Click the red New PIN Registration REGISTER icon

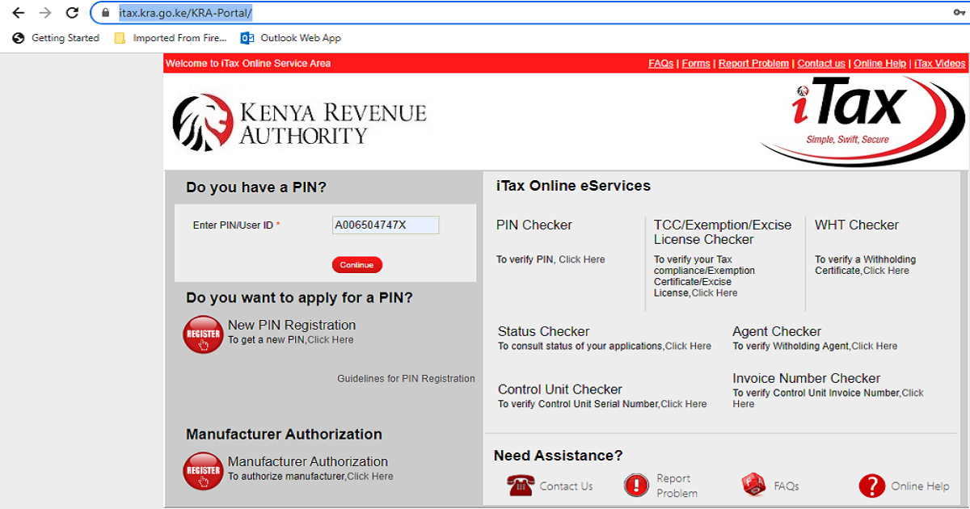[x=203, y=334]
